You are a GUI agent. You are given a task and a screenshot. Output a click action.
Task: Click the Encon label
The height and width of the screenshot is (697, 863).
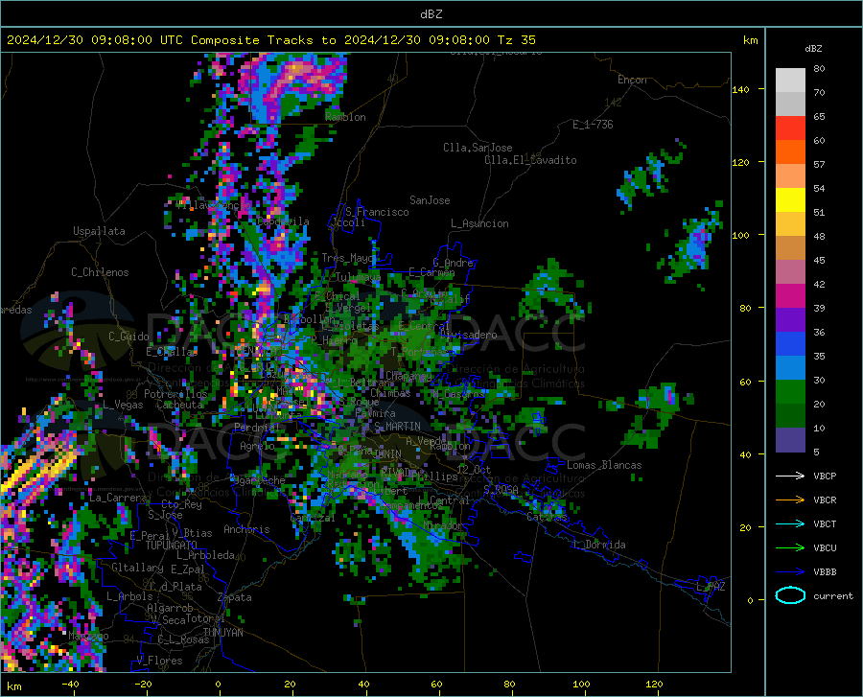[632, 80]
